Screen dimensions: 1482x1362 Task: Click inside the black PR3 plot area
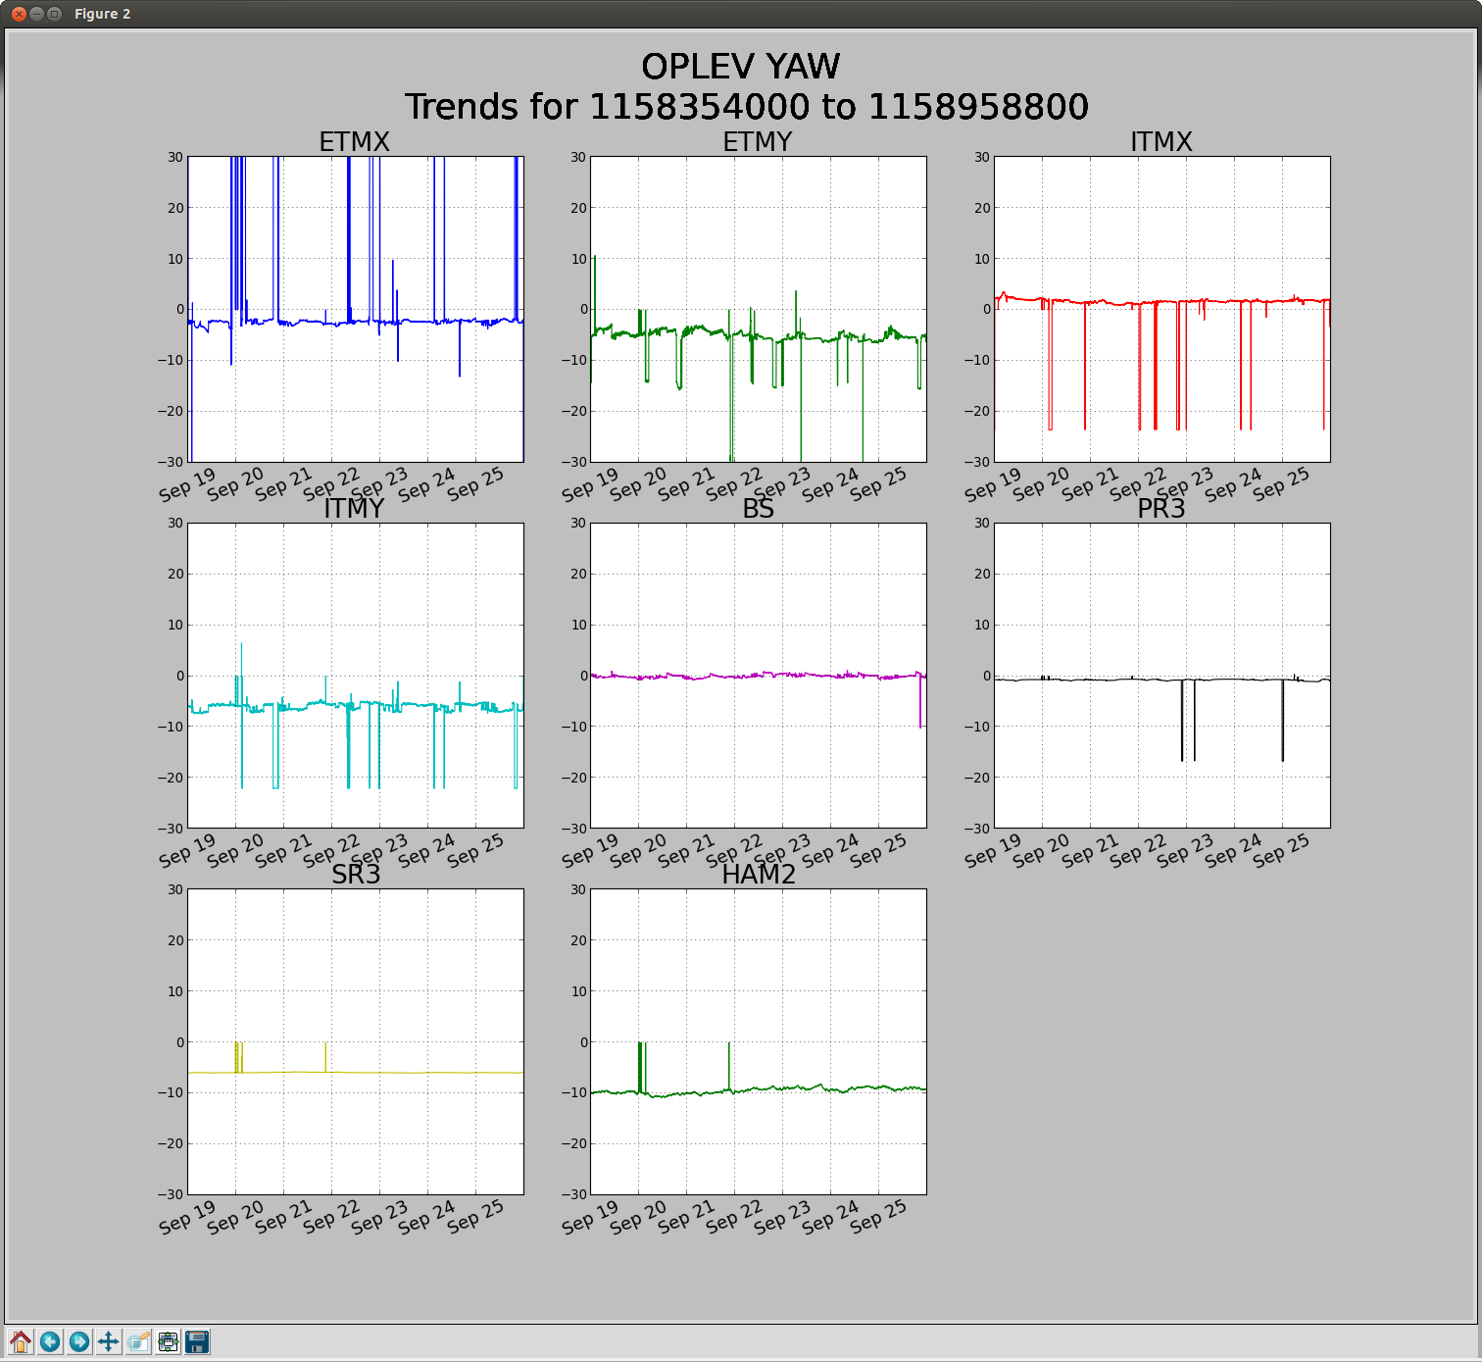(x=1162, y=676)
